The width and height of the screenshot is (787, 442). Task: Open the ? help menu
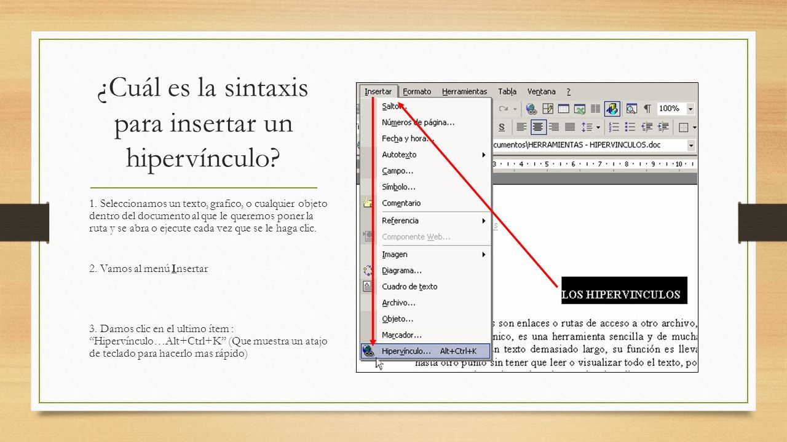pos(569,91)
